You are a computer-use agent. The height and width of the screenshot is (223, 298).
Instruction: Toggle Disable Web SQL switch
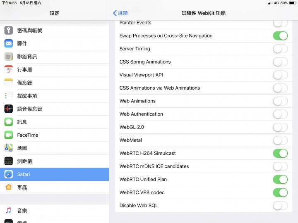pos(280,206)
